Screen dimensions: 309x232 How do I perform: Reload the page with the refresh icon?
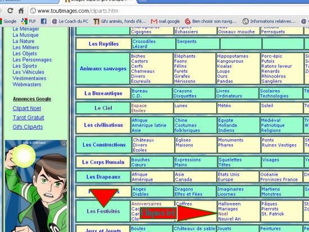coord(10,11)
